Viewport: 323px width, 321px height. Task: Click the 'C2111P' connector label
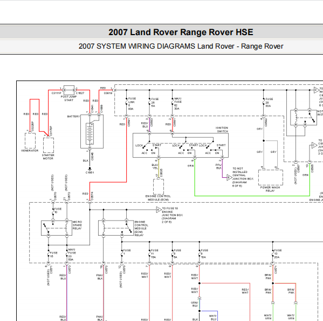click(56, 93)
